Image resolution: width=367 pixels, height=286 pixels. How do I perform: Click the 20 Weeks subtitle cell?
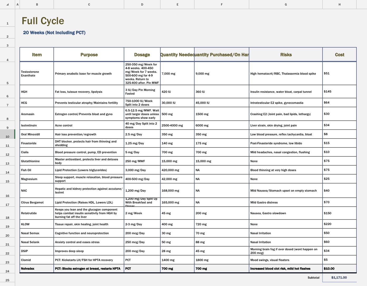click(x=54, y=33)
